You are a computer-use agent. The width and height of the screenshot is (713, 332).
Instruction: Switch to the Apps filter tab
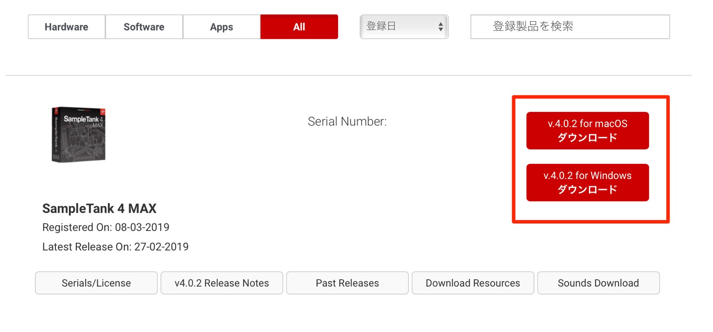coord(221,27)
